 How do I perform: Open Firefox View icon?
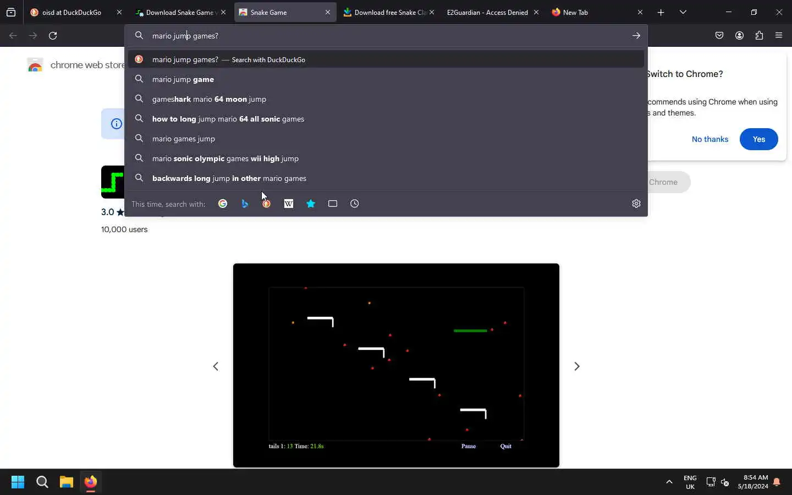[11, 12]
